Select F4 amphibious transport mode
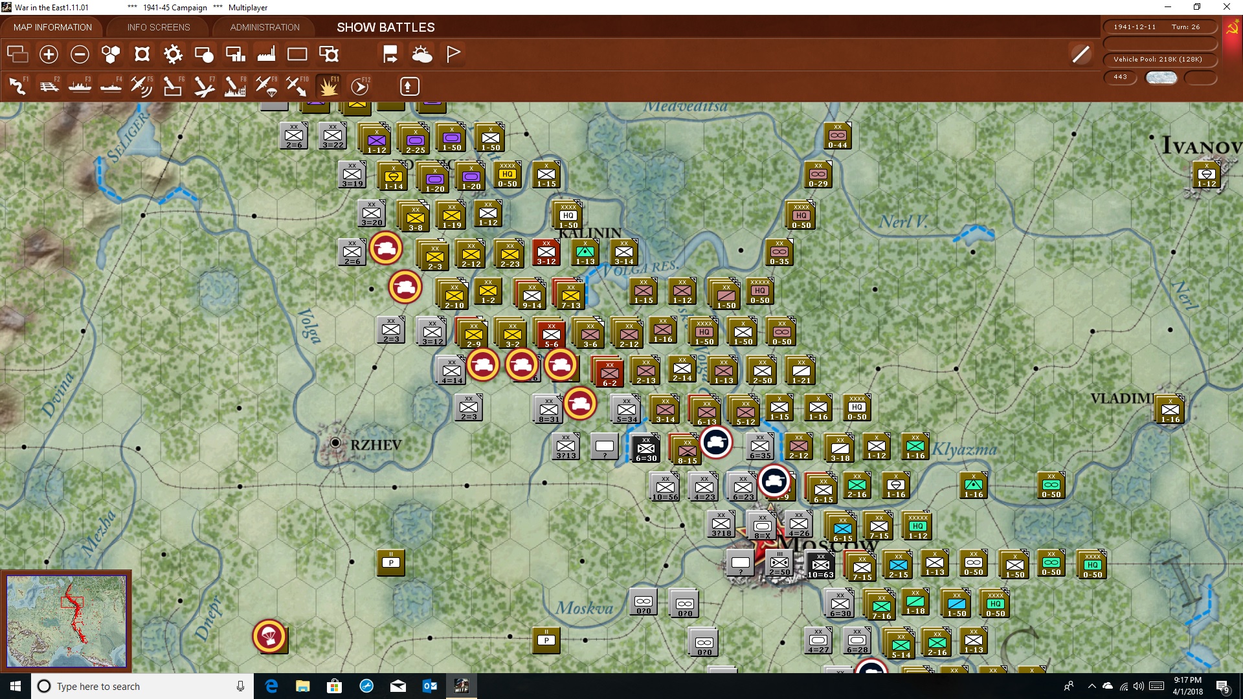Viewport: 1243px width, 699px height. point(111,86)
